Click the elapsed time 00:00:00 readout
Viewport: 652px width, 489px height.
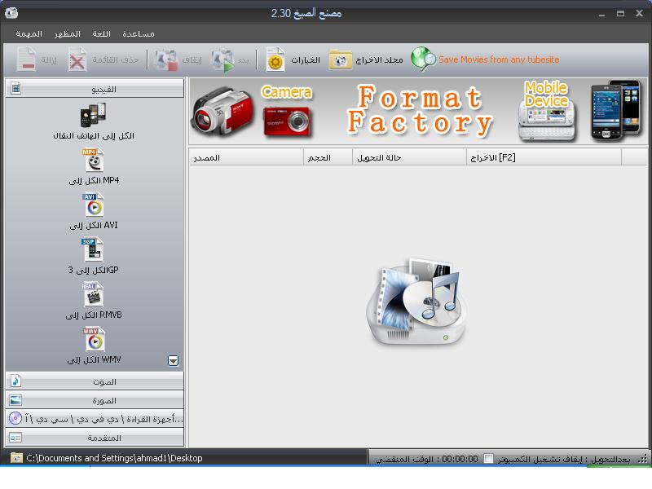[460, 459]
